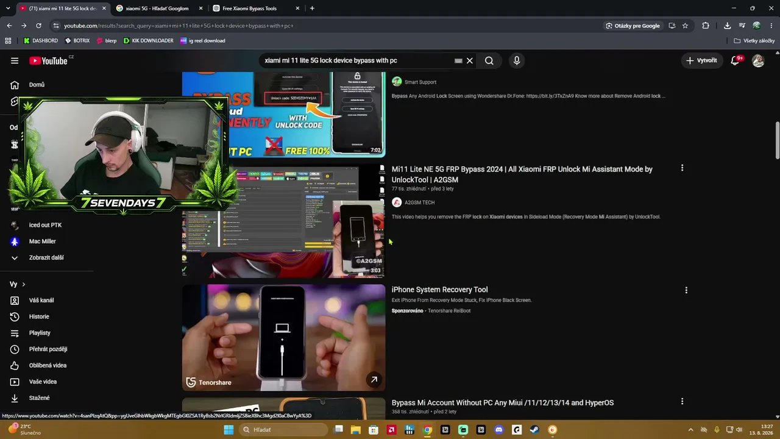Open a new browser tab

[x=312, y=9]
